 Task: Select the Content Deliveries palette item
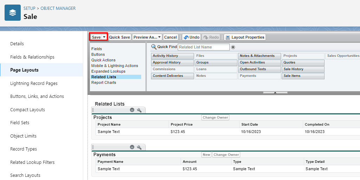(x=172, y=76)
